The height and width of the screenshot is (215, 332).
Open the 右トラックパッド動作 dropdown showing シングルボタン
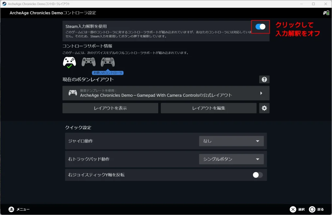click(x=231, y=159)
